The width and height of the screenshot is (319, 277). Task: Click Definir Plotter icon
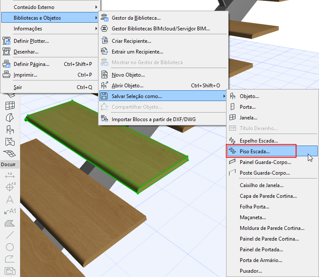pyautogui.click(x=6, y=41)
